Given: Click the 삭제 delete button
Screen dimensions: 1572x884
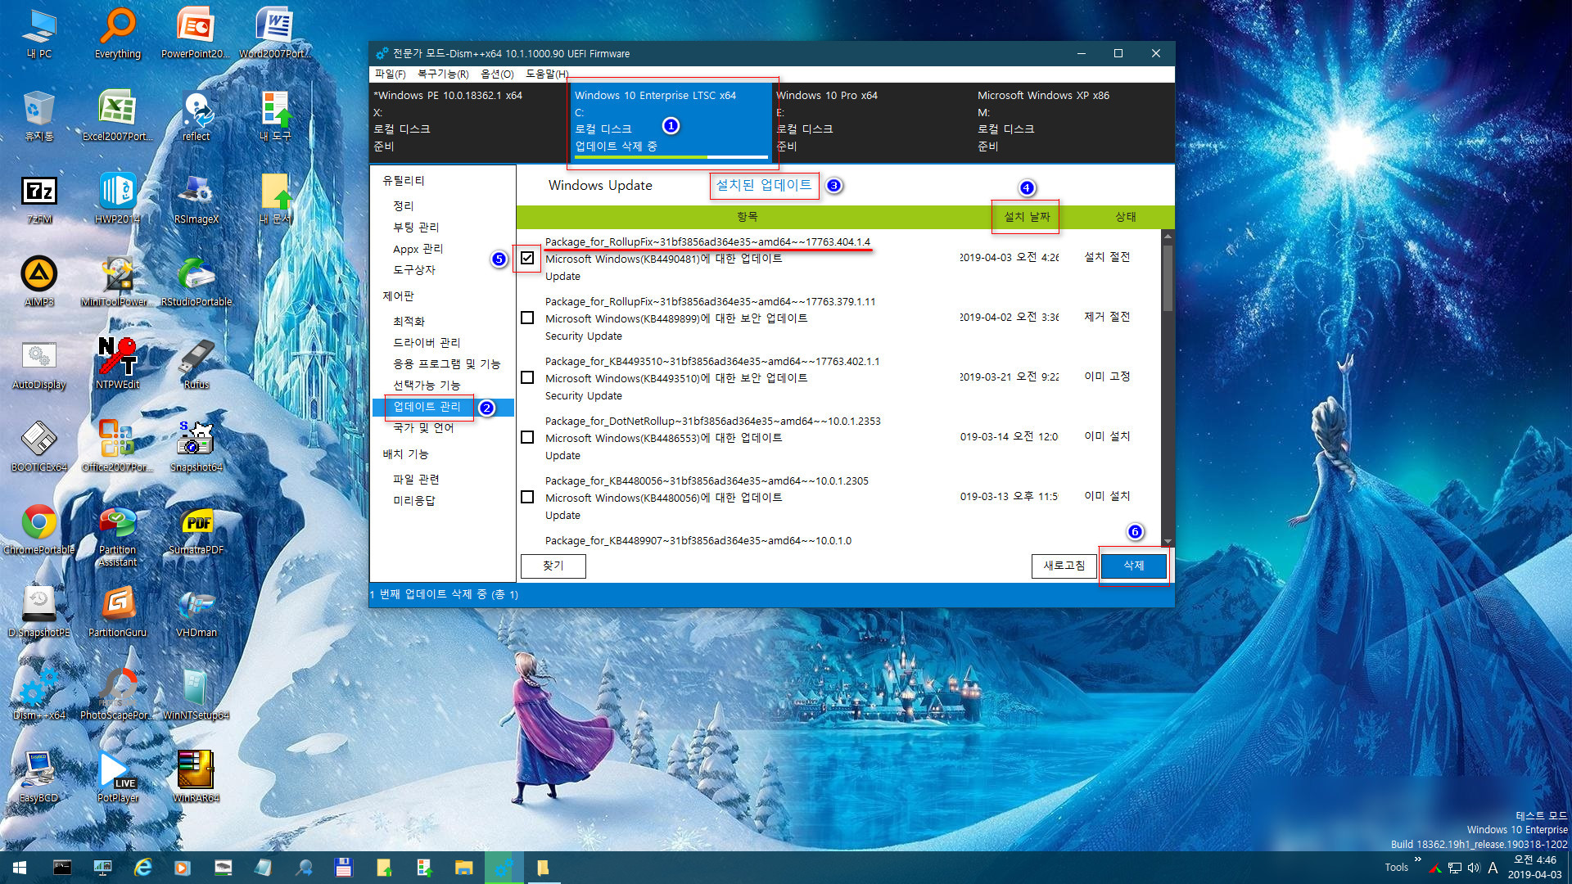Looking at the screenshot, I should coord(1134,566).
